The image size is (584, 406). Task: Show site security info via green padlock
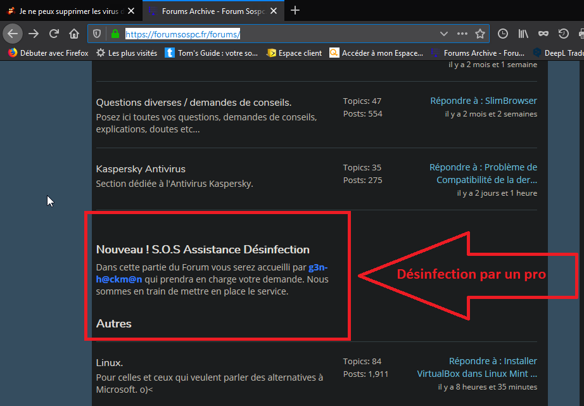point(115,34)
